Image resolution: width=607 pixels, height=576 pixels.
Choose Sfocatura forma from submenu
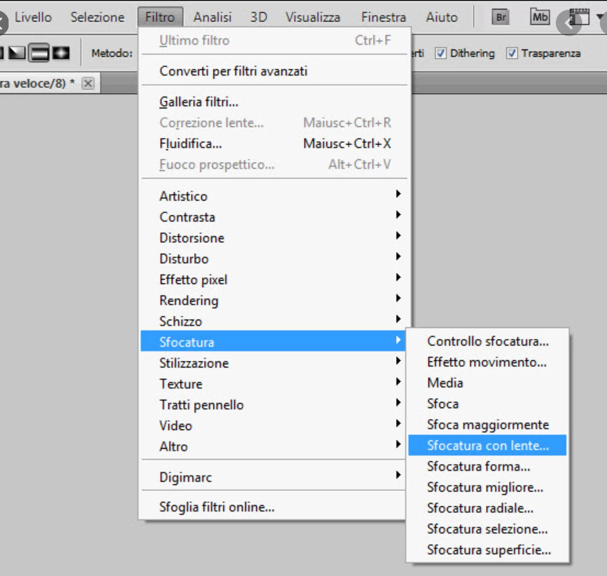click(487, 466)
